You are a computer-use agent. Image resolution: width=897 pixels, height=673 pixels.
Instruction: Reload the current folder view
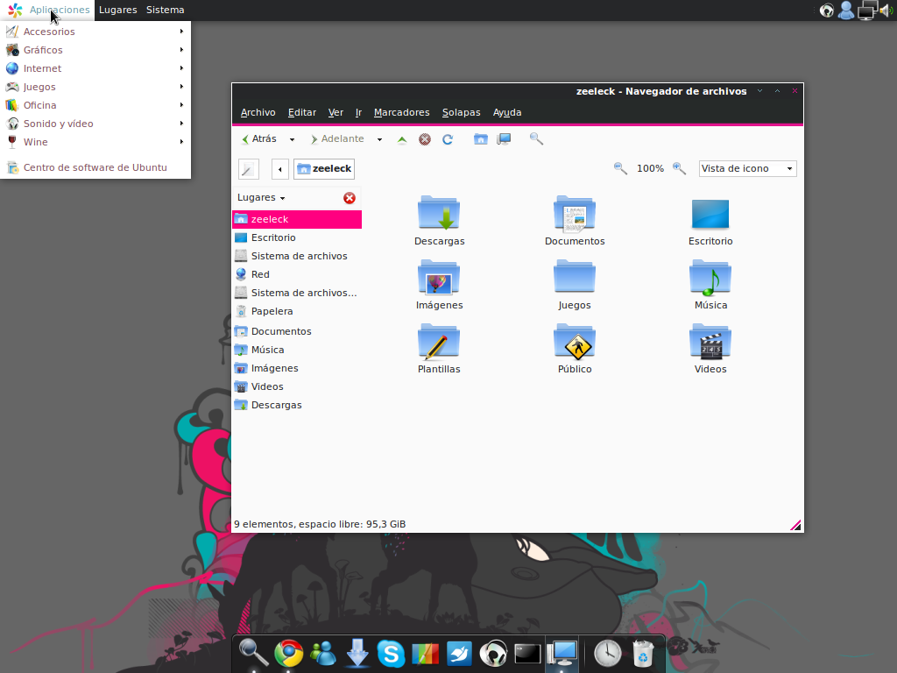tap(448, 139)
